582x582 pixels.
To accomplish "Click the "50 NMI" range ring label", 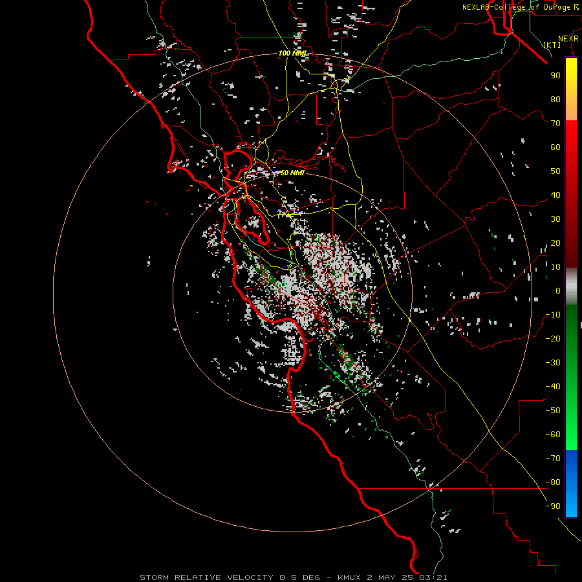I will (292, 173).
